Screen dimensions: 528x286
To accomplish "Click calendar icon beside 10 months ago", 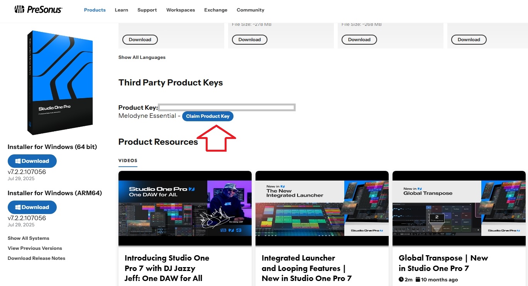I will pos(418,279).
